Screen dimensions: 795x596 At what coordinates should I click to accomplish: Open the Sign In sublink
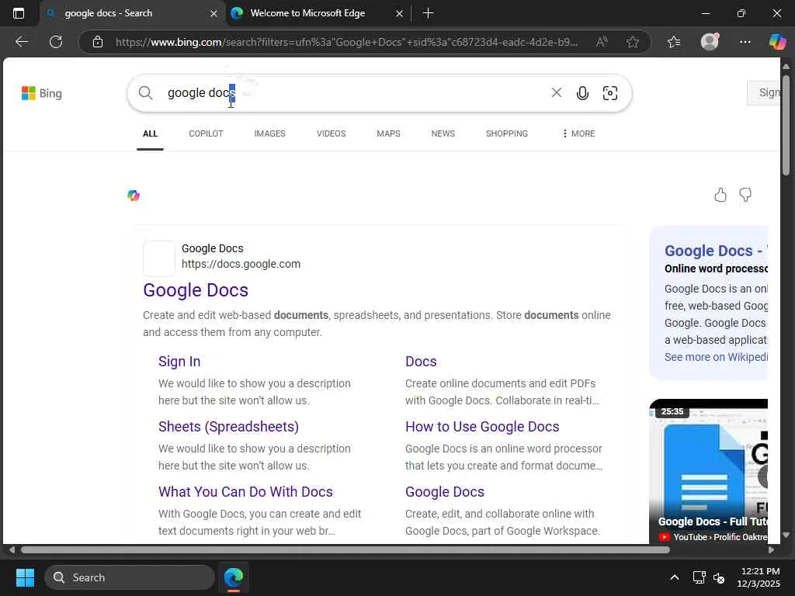point(179,362)
